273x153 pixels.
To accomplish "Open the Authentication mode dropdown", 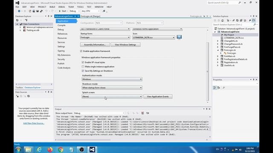I will [112, 79].
